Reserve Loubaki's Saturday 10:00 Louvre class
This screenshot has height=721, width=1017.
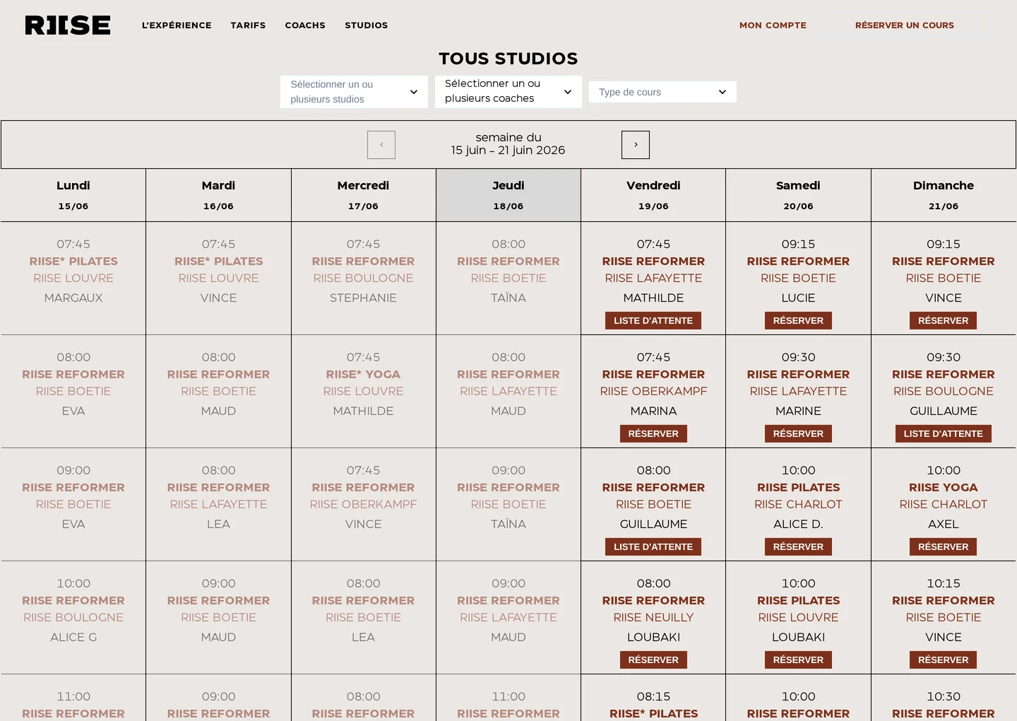798,660
